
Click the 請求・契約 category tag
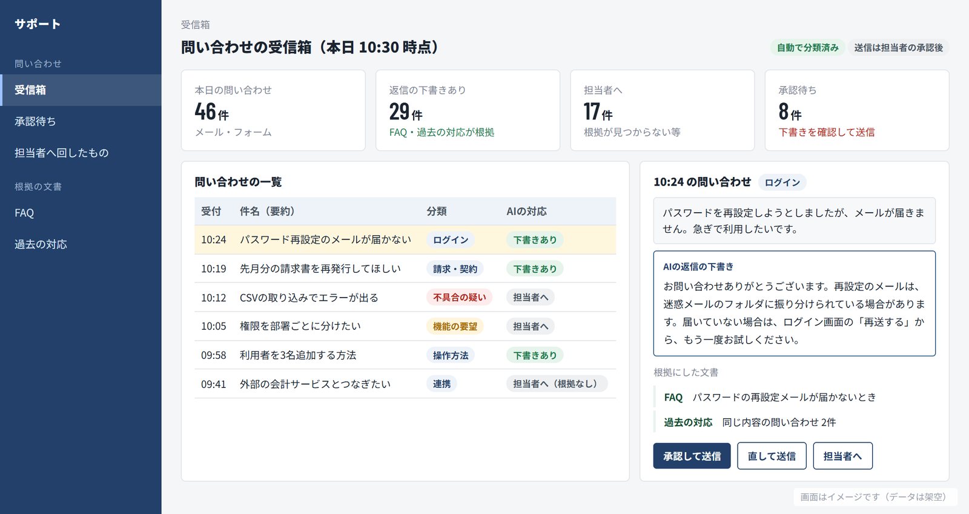tap(455, 269)
